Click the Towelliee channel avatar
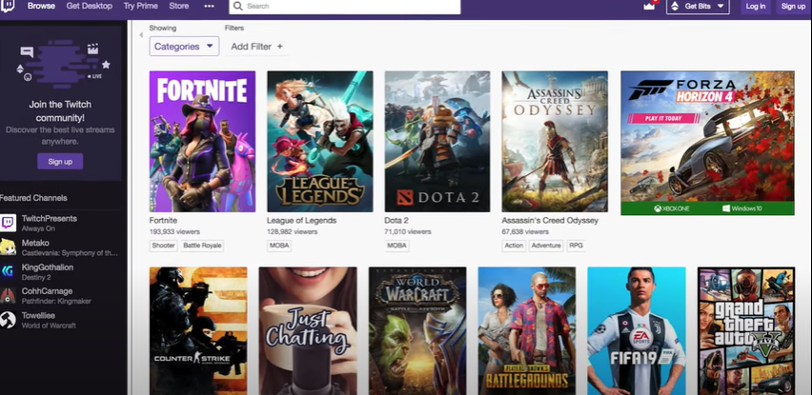The height and width of the screenshot is (395, 812). coord(8,320)
